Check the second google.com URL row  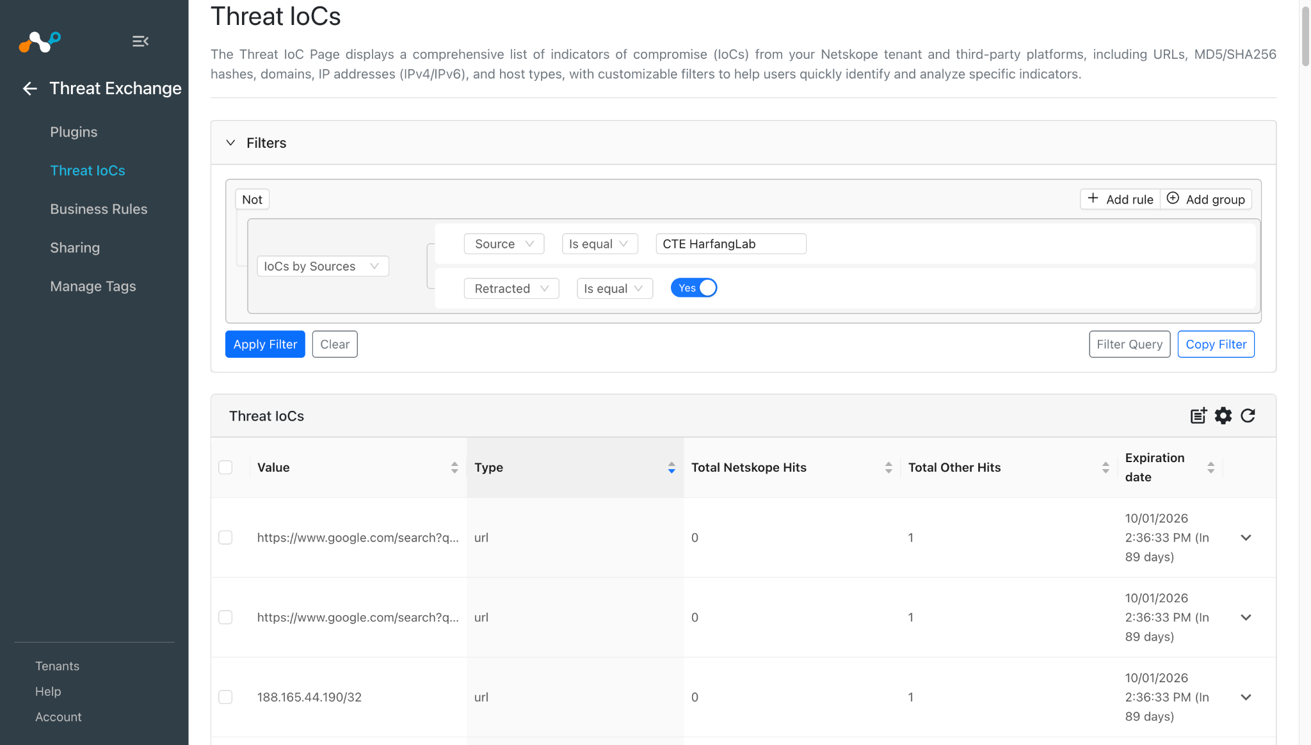click(x=225, y=618)
